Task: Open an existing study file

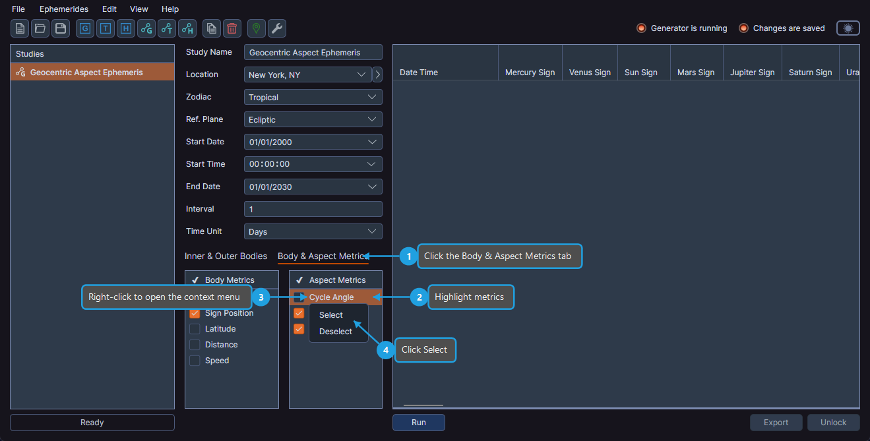Action: 40,28
